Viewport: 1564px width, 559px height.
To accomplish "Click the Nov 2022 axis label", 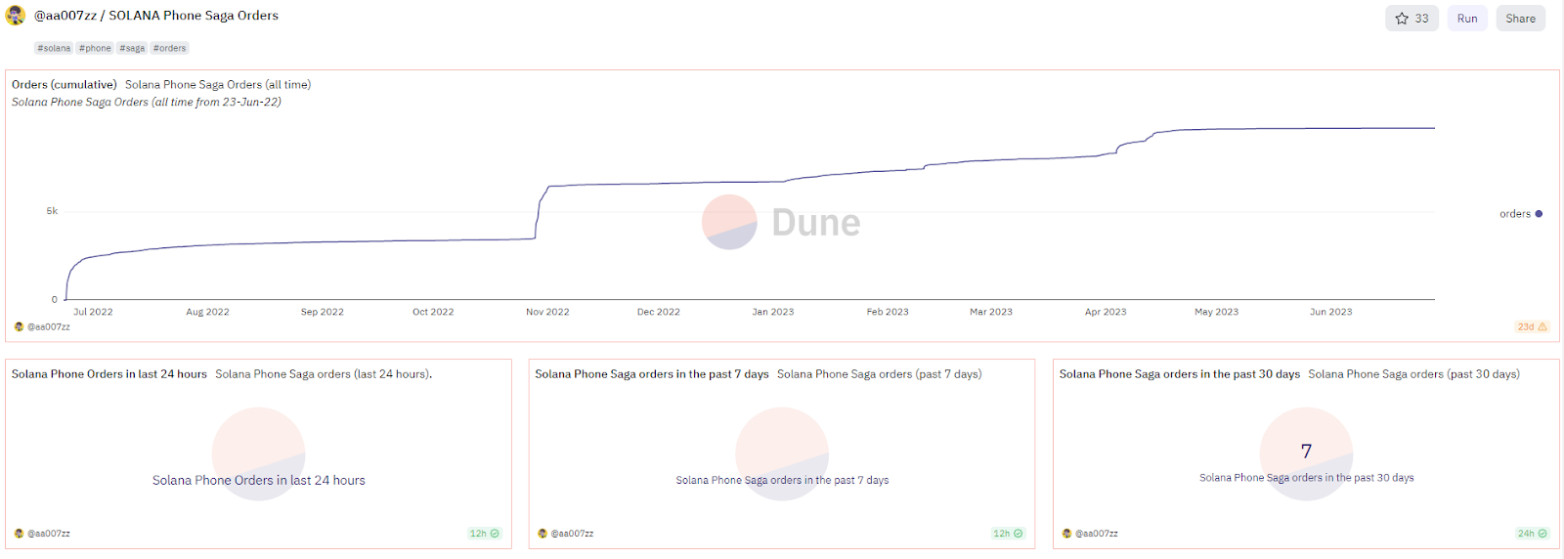I will 547,313.
